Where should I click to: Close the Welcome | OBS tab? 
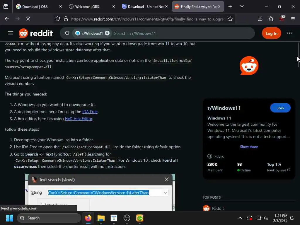[113, 6]
